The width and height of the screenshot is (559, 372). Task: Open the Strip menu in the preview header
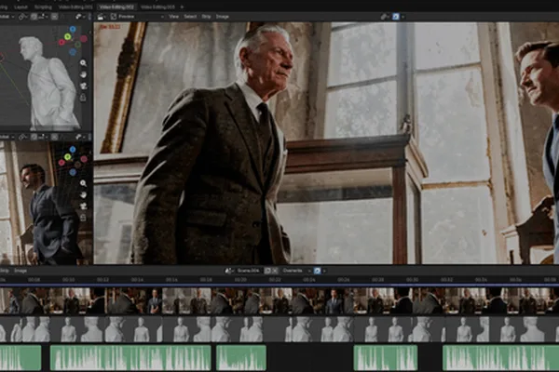pos(206,17)
